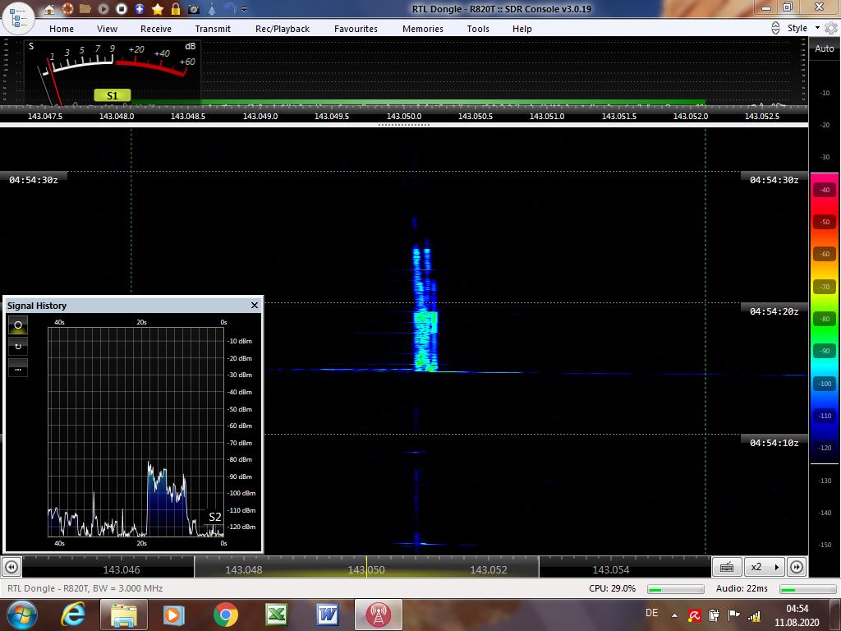Viewport: 841px width, 631px height.
Task: Open the Rec/Playback ribbon tab
Action: point(283,29)
